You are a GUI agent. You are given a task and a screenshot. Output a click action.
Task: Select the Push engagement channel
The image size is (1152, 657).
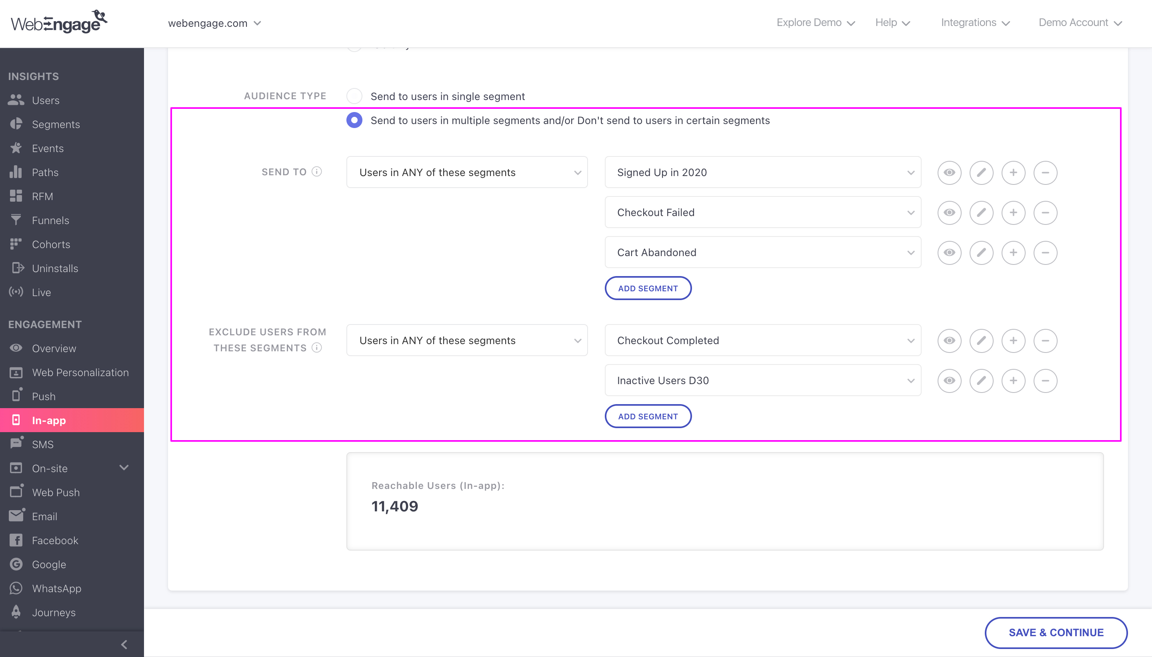[x=43, y=396]
